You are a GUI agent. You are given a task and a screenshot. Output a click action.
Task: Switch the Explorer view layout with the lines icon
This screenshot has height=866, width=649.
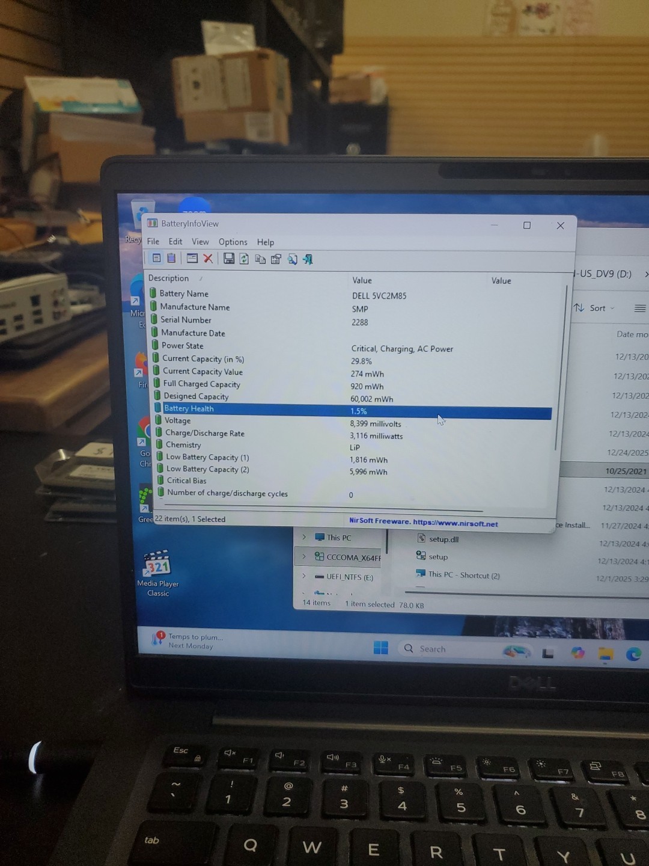(x=640, y=309)
